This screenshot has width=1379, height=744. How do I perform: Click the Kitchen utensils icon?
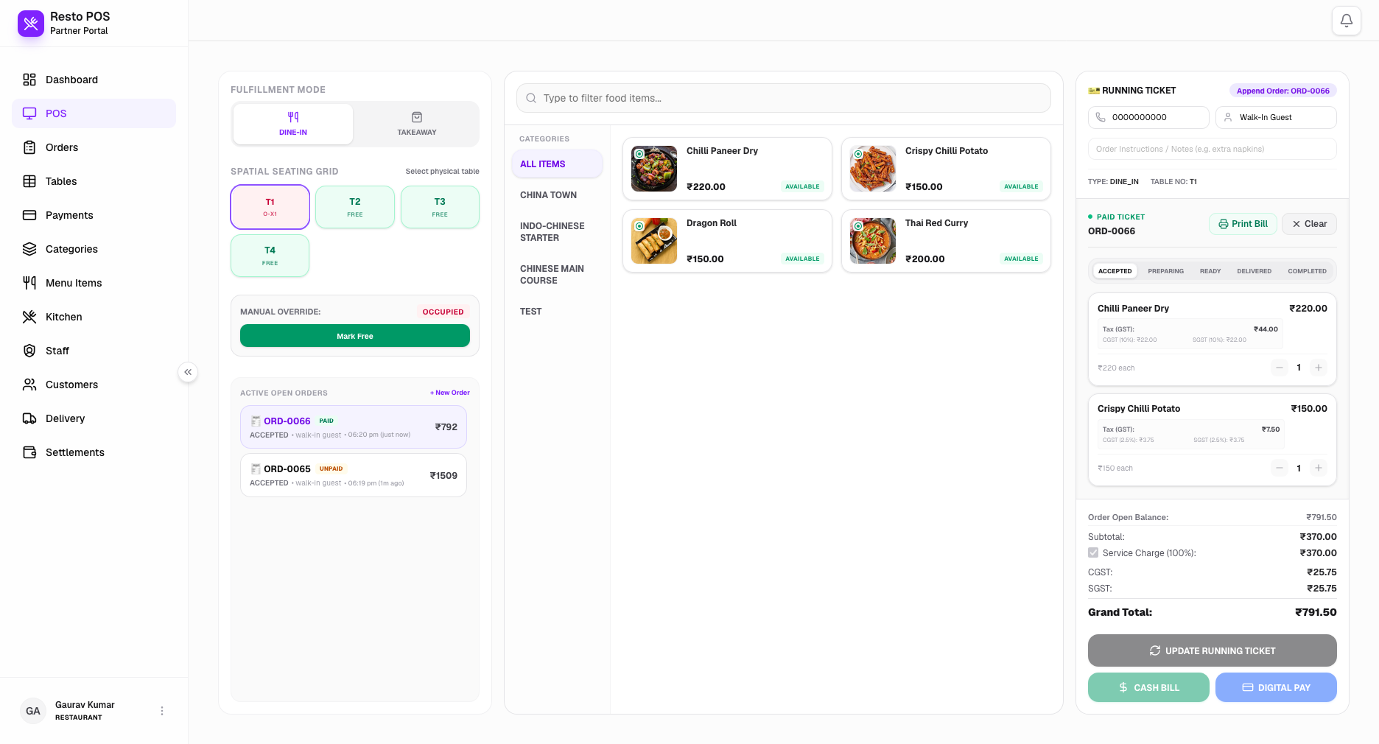(29, 317)
